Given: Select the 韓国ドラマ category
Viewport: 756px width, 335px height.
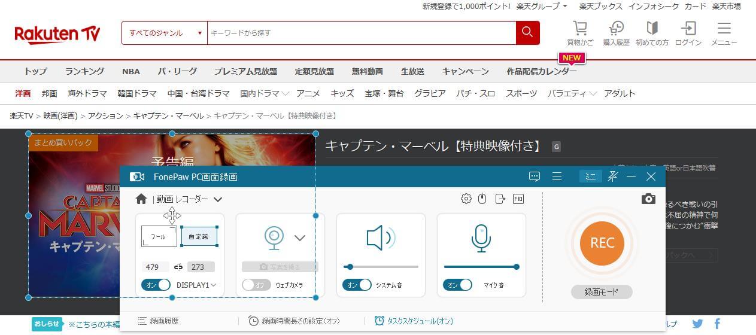Looking at the screenshot, I should coord(137,93).
